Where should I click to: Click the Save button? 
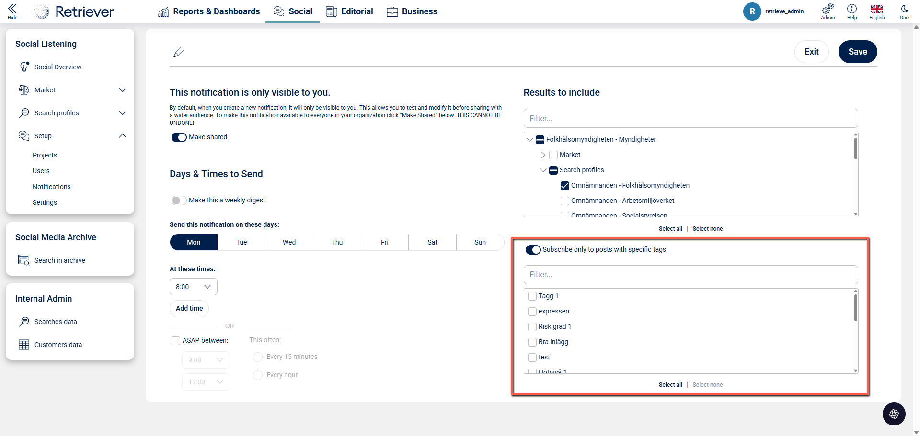[857, 52]
